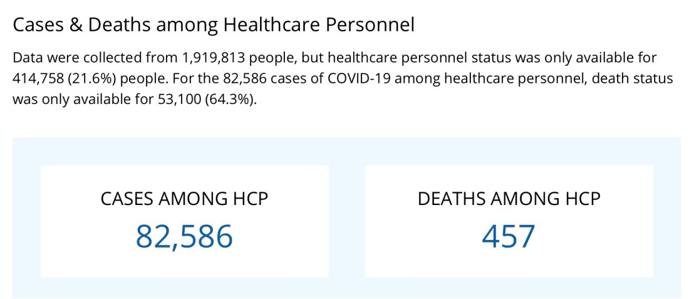This screenshot has height=299, width=694.
Task: Click the 'Cases & Deaths among Healthcare Personnel' heading
Action: click(214, 25)
